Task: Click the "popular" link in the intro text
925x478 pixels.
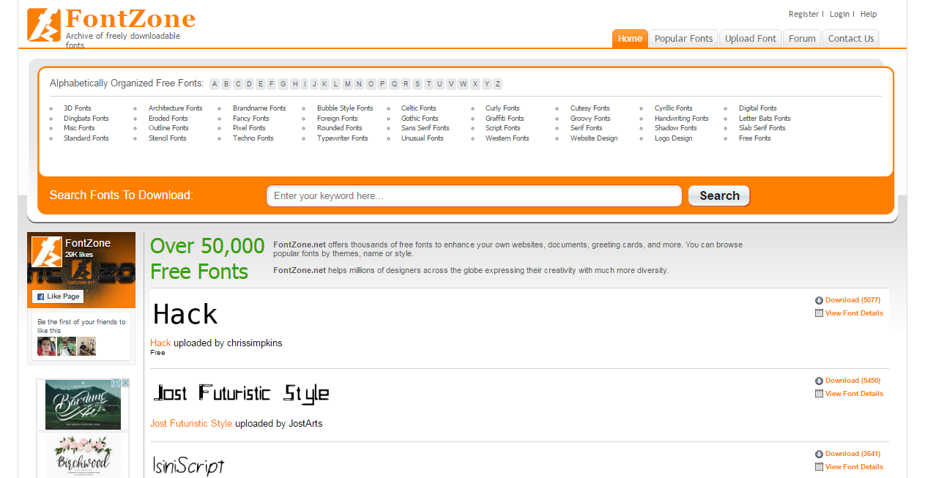Action: pos(286,254)
